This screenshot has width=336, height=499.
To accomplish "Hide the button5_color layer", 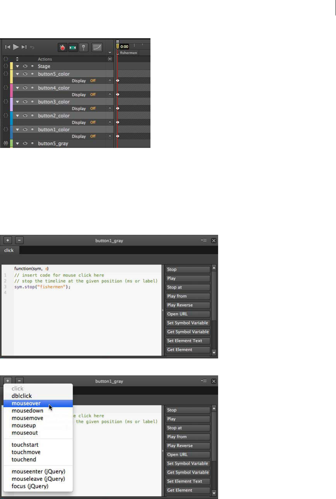I will tap(25, 73).
